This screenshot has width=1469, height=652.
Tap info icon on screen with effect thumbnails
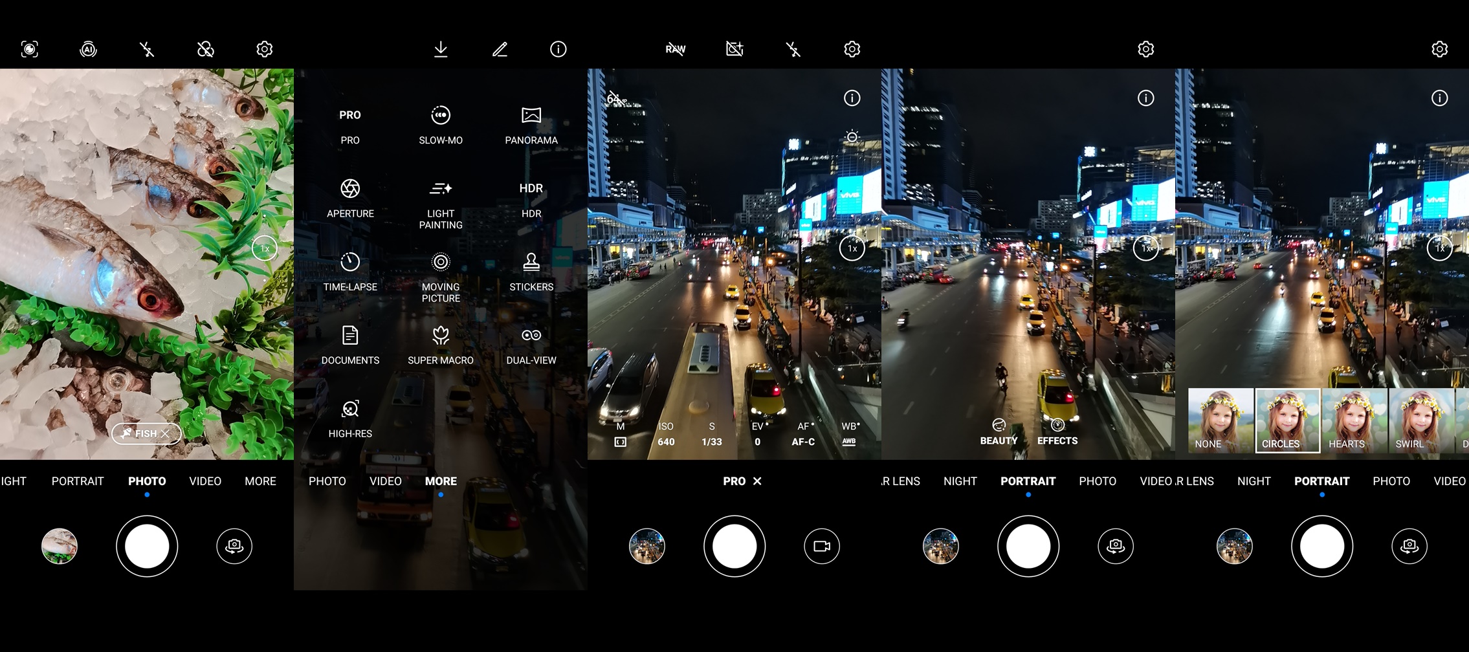tap(1439, 98)
